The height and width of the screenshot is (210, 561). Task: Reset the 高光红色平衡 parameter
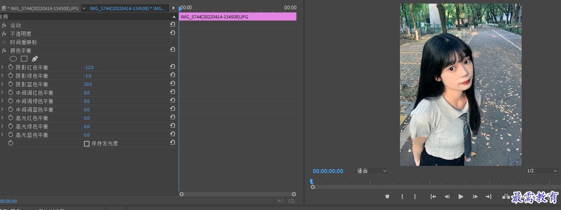[x=172, y=117]
